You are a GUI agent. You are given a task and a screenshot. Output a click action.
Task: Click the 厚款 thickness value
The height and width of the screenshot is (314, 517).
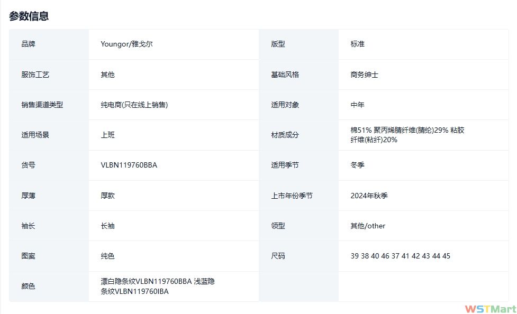[107, 196]
